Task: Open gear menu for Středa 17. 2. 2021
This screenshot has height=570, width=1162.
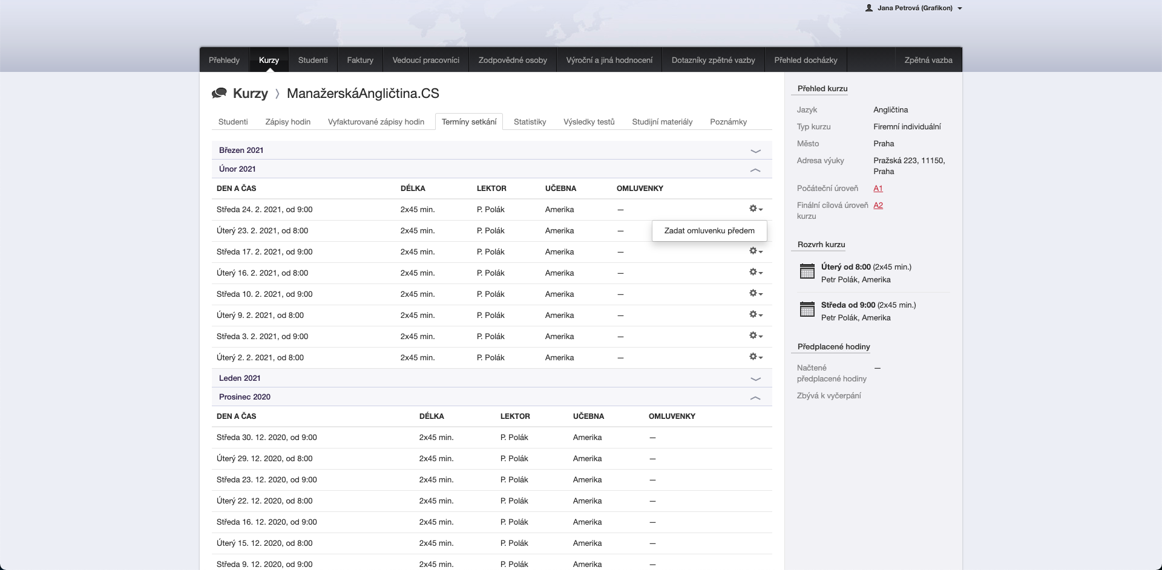Action: tap(756, 251)
